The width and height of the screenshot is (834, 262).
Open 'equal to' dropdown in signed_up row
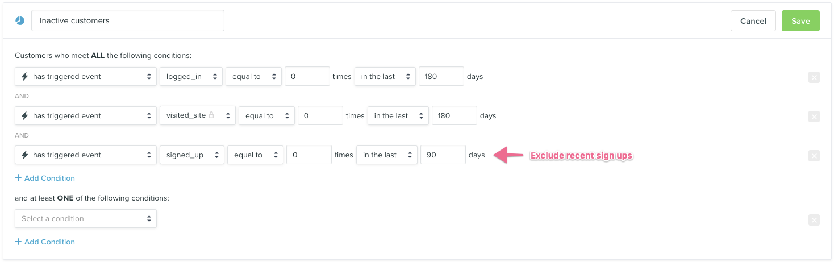click(255, 155)
